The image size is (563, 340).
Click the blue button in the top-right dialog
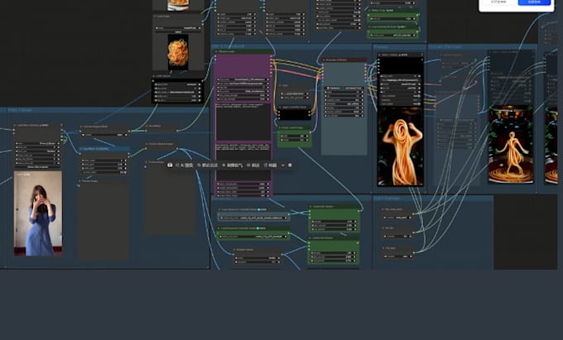(535, 3)
